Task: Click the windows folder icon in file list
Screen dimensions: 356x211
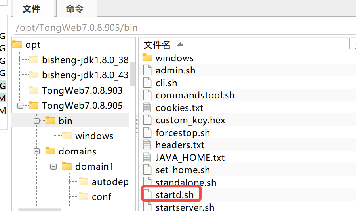Action: click(x=147, y=58)
